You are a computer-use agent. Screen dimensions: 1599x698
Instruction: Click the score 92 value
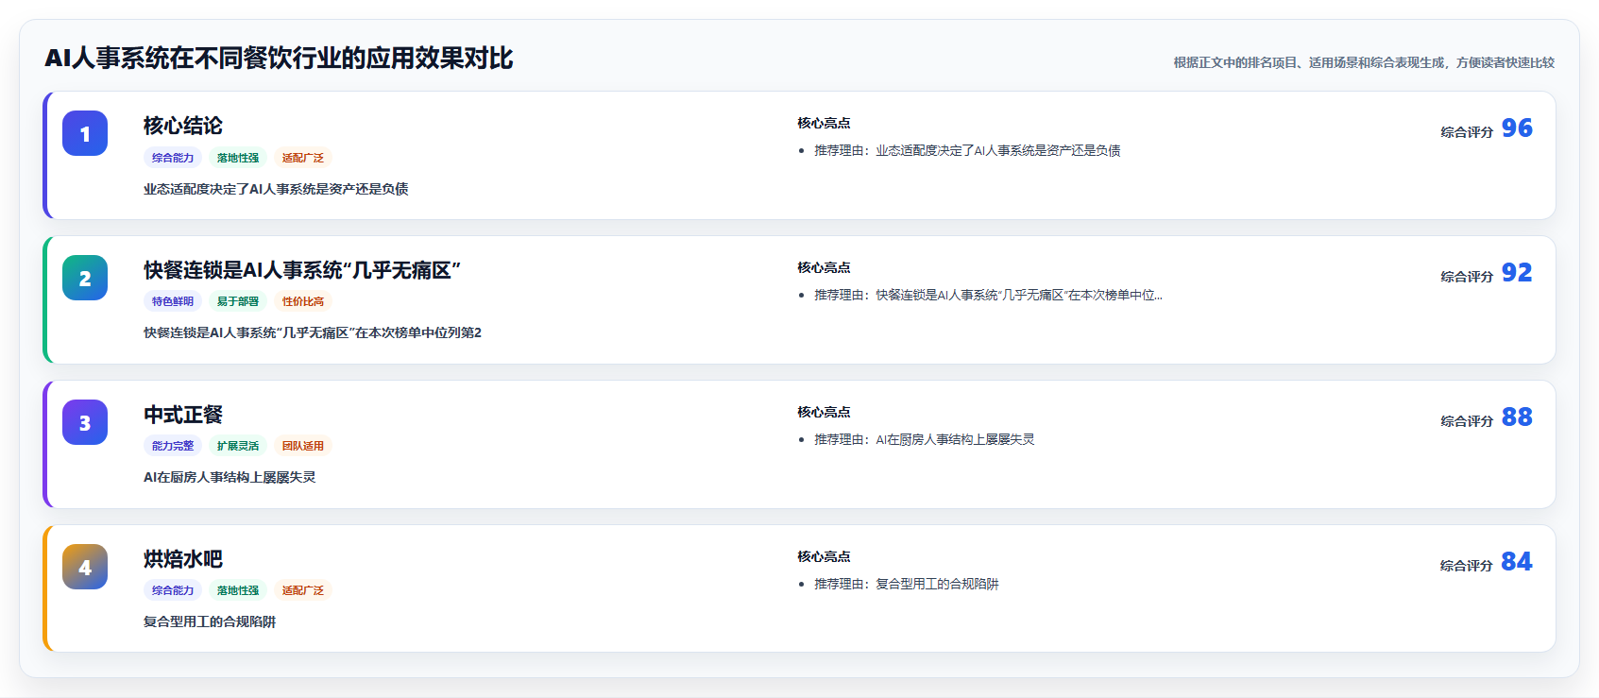tap(1517, 273)
